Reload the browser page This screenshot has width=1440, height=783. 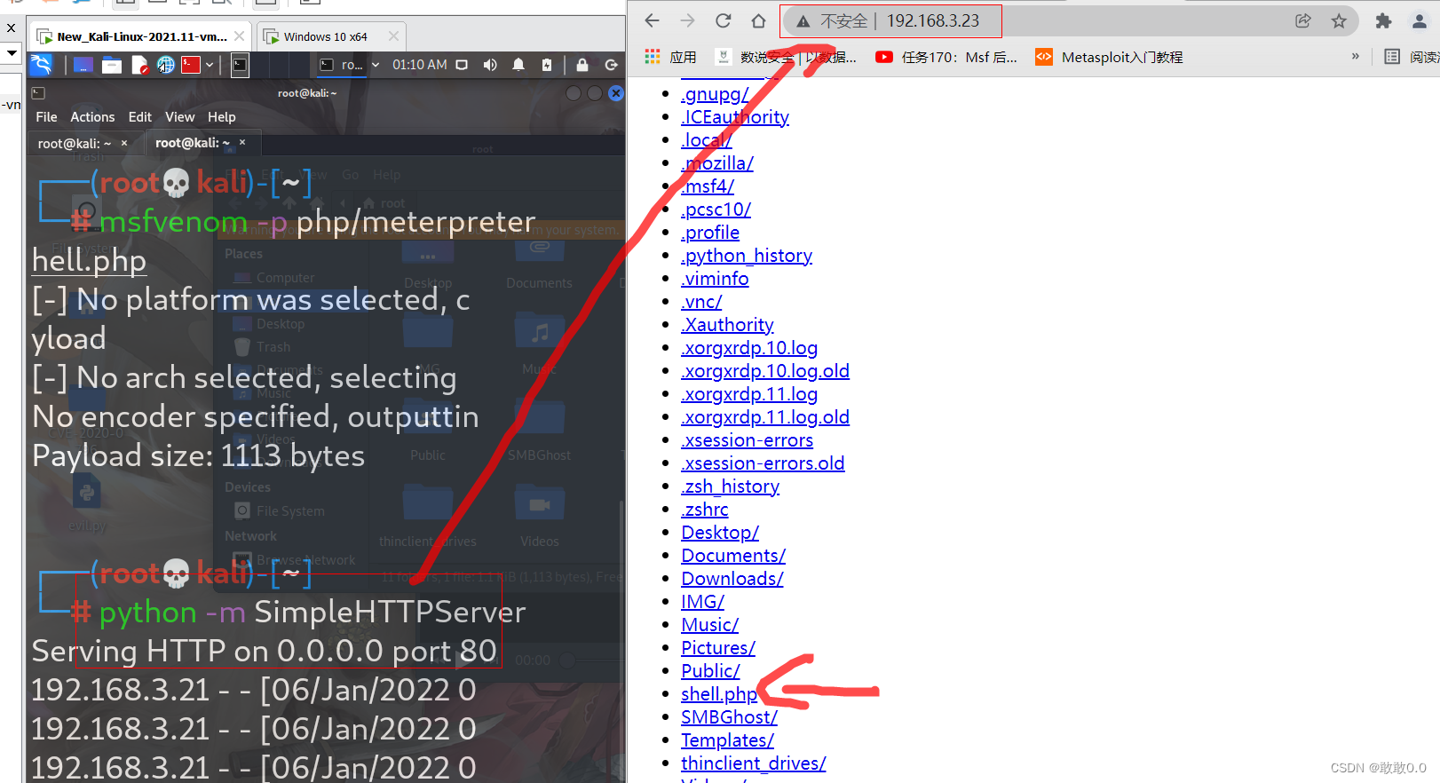(x=724, y=20)
